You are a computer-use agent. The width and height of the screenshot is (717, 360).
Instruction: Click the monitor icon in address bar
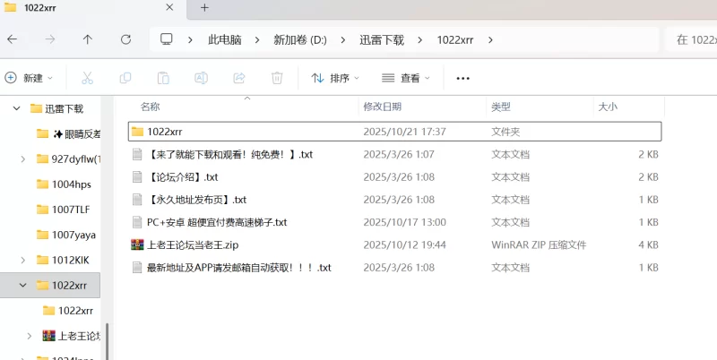pyautogui.click(x=167, y=39)
